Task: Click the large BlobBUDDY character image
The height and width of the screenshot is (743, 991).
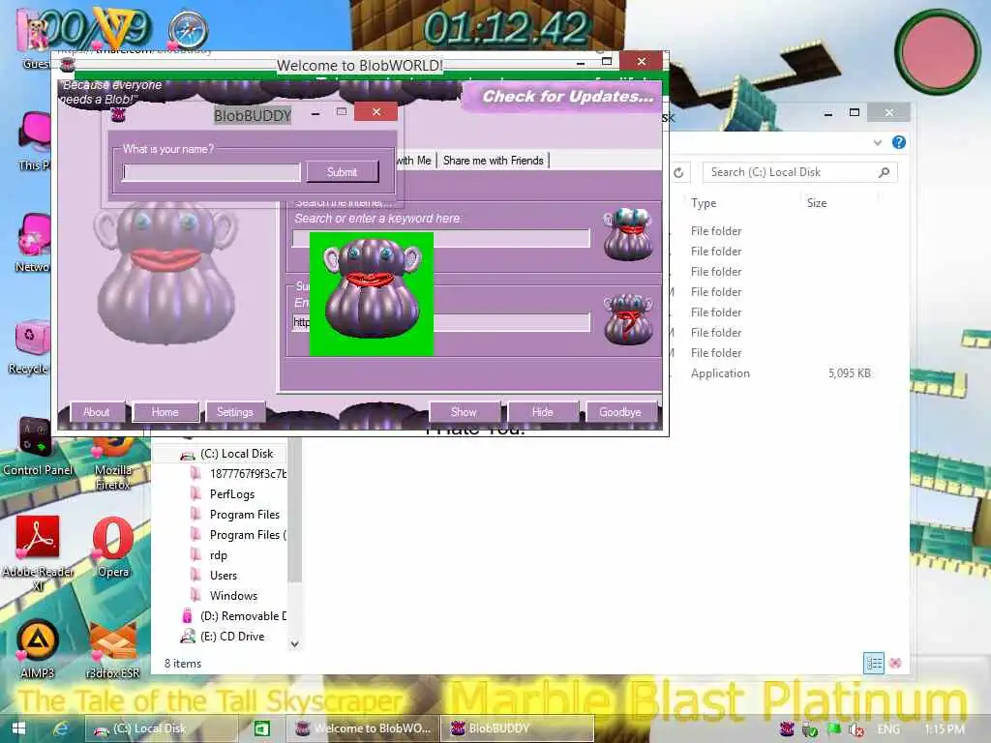Action: pos(166,274)
